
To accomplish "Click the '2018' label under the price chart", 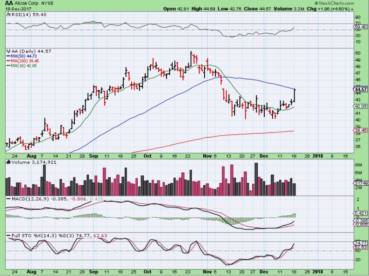I will tap(317, 156).
